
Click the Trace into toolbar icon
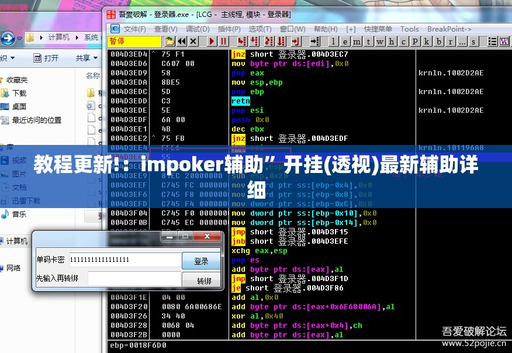(269, 41)
